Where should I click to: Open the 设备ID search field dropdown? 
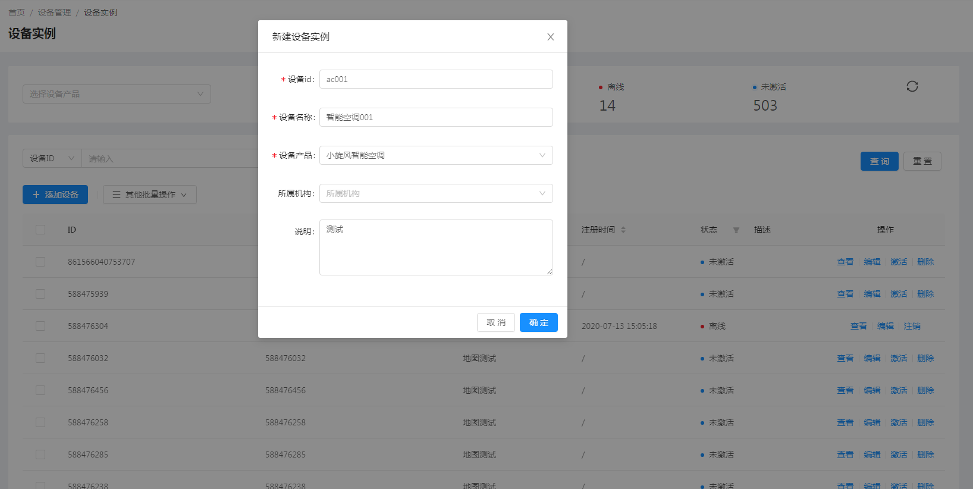(52, 159)
